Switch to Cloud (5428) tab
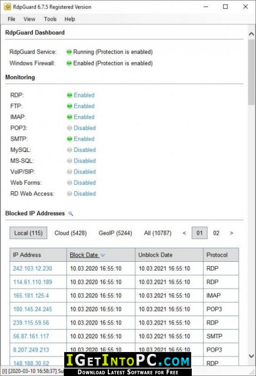The image size is (256, 376). point(71,233)
